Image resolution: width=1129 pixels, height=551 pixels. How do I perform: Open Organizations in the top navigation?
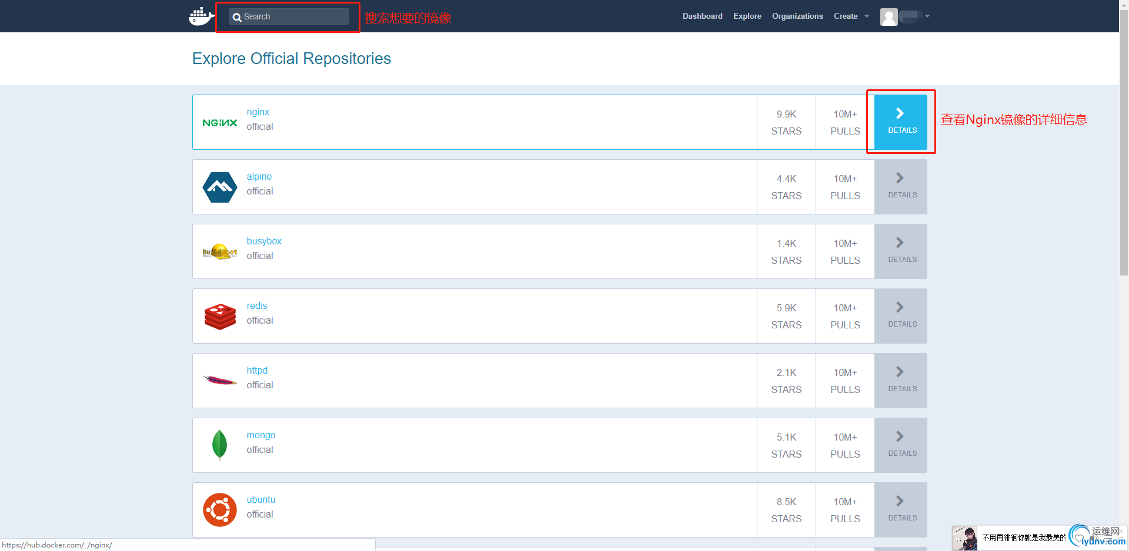(797, 16)
